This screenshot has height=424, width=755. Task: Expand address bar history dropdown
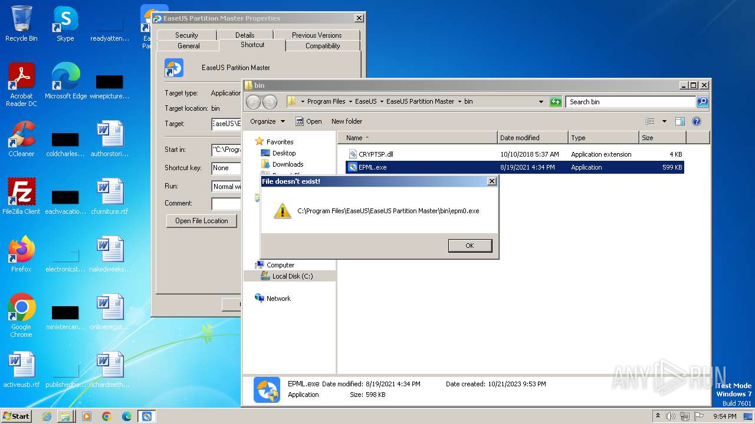tap(541, 102)
